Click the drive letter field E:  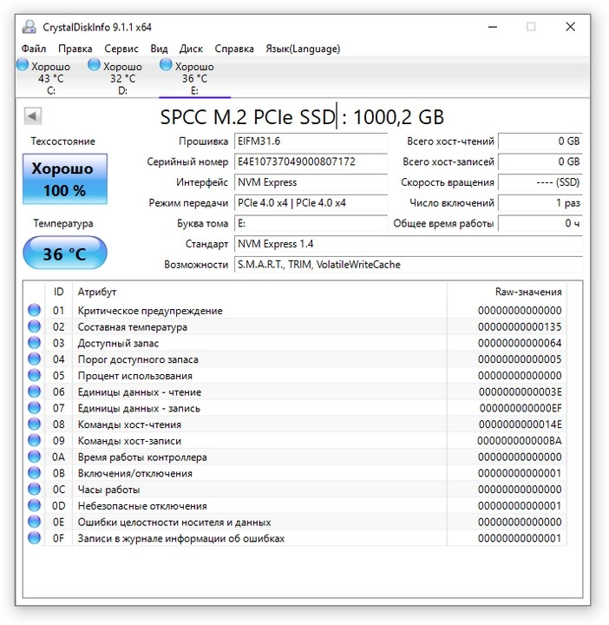click(311, 224)
